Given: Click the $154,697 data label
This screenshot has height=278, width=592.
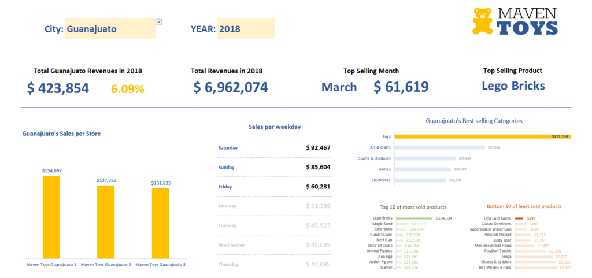Looking at the screenshot, I should 51,171.
